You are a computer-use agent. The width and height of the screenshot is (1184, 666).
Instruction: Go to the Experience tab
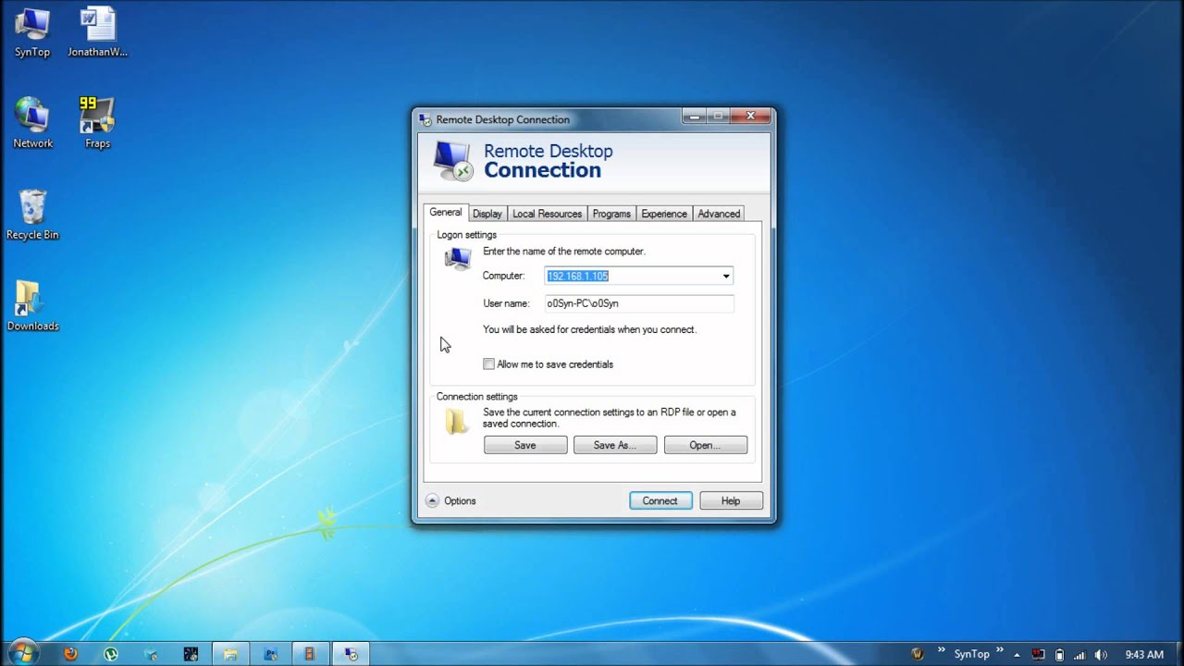[x=663, y=214]
